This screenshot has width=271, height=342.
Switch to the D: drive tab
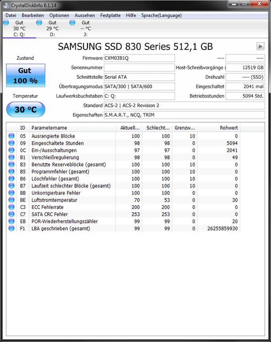coord(52,28)
